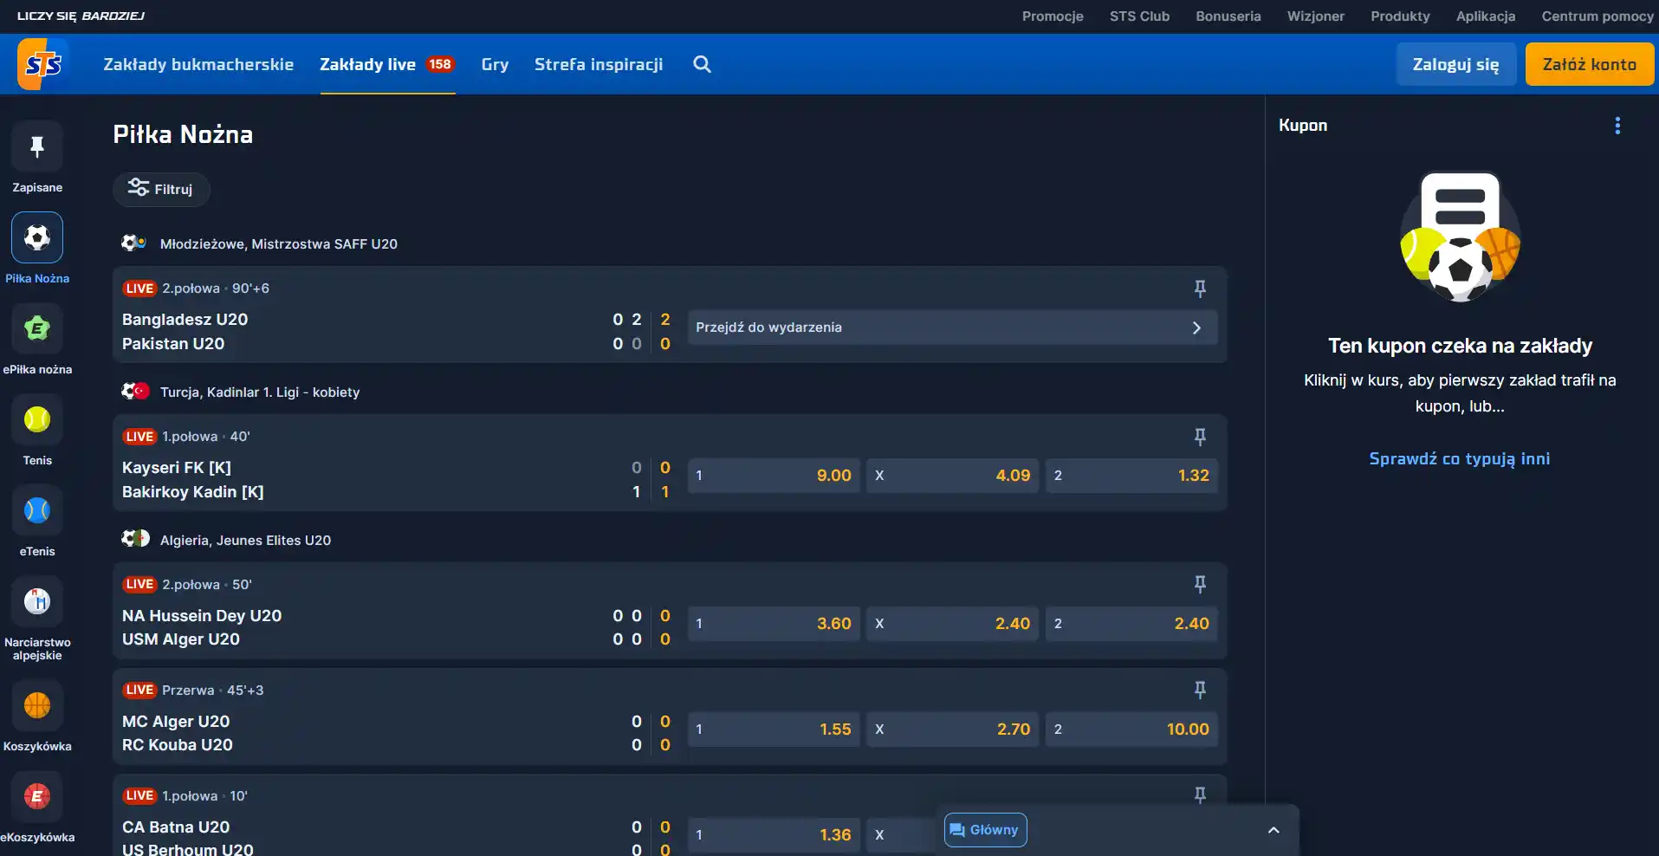Image resolution: width=1659 pixels, height=856 pixels.
Task: Pin the Bangladesz U20 vs Pakistan U20 match
Action: (x=1200, y=289)
